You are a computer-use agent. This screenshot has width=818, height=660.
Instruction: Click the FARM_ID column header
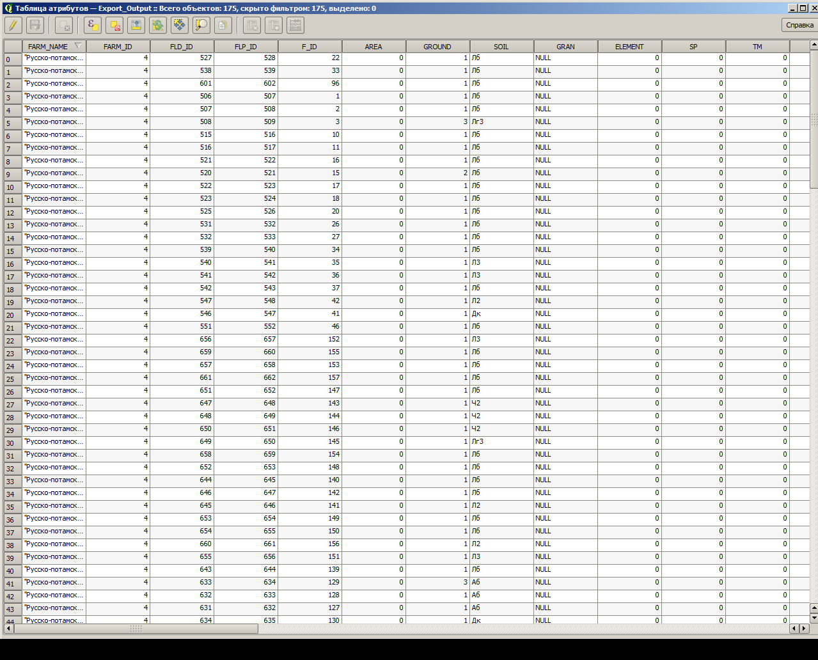coord(118,47)
